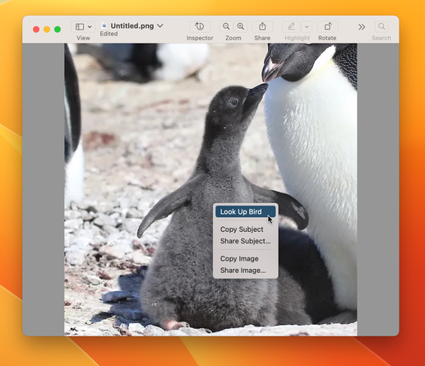Rotate the image with Rotate button
The height and width of the screenshot is (366, 425).
(327, 26)
